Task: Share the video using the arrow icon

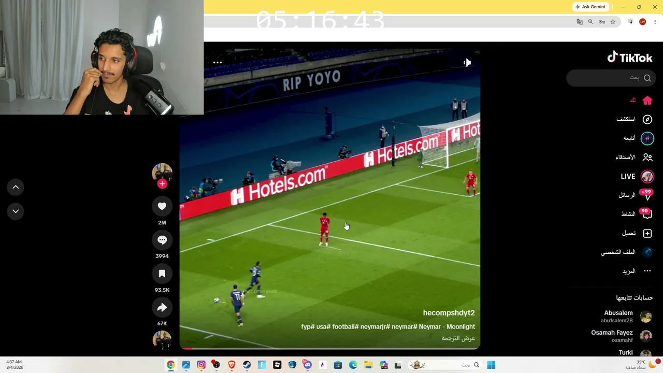Action: point(162,308)
